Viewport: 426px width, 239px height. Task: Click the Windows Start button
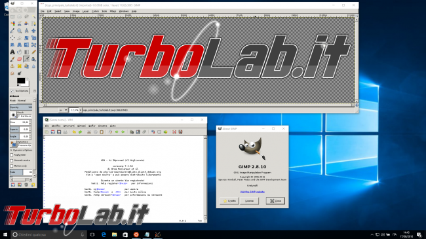[5, 234]
